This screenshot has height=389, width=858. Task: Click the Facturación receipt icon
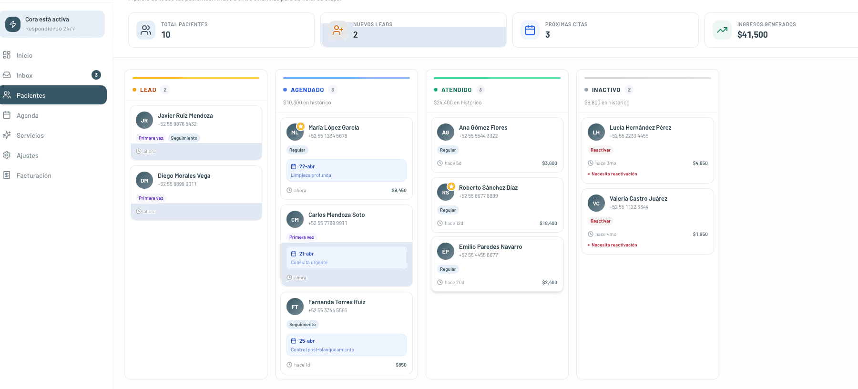click(7, 175)
